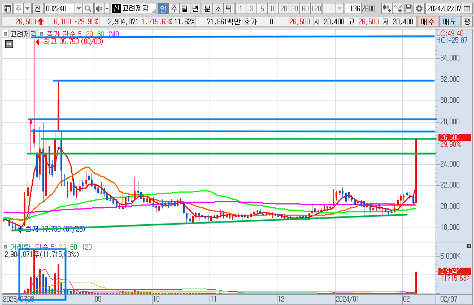Click the 평 button at right

click(467, 22)
